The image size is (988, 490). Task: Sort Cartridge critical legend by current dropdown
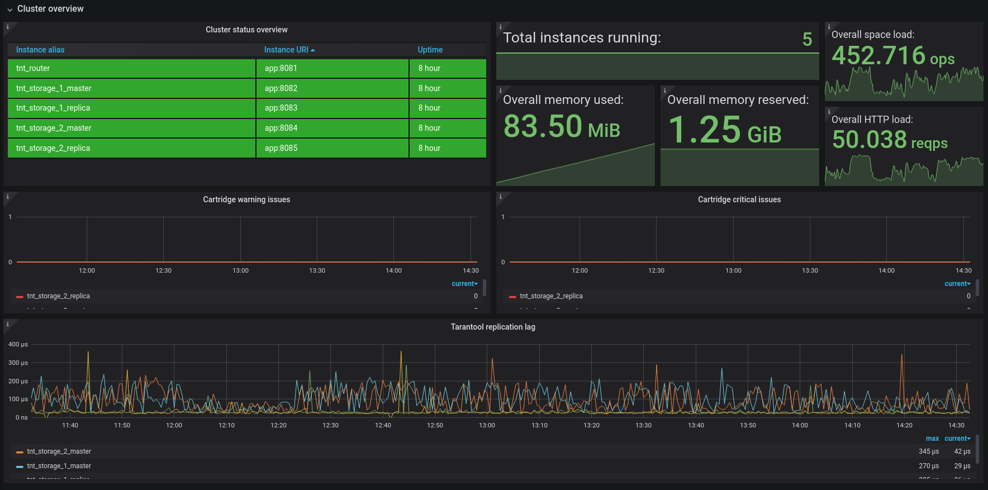pos(957,284)
